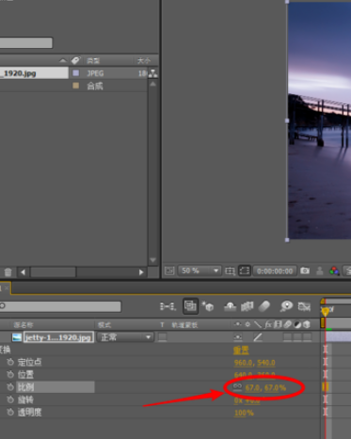The image size is (351, 439).
Task: Open the Brainstorm lightbulb tool
Action: tap(286, 306)
